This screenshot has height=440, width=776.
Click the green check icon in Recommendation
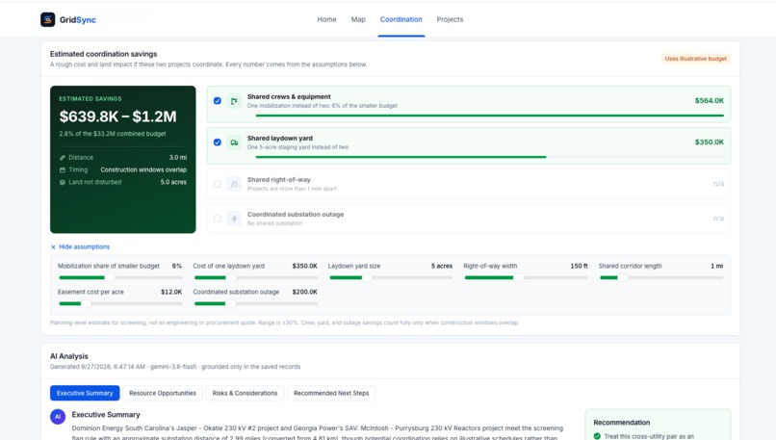point(597,436)
